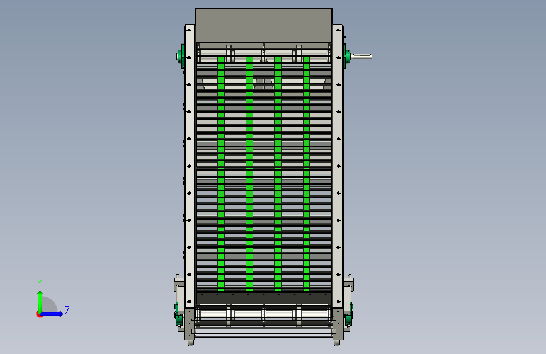Click the Y axis label
Image resolution: width=546 pixels, height=354 pixels.
40,283
